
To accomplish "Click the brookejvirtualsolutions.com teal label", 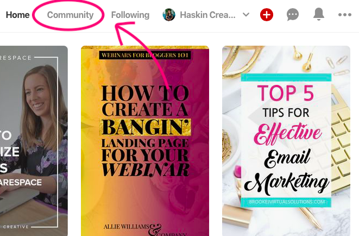I will tap(286, 202).
